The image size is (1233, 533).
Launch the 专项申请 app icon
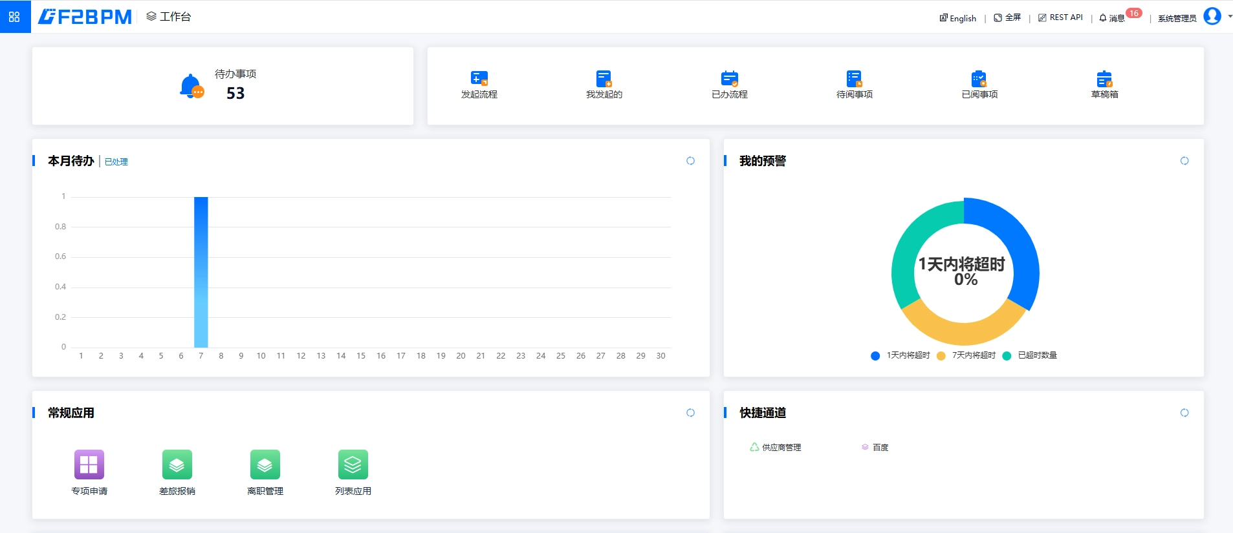pyautogui.click(x=89, y=465)
